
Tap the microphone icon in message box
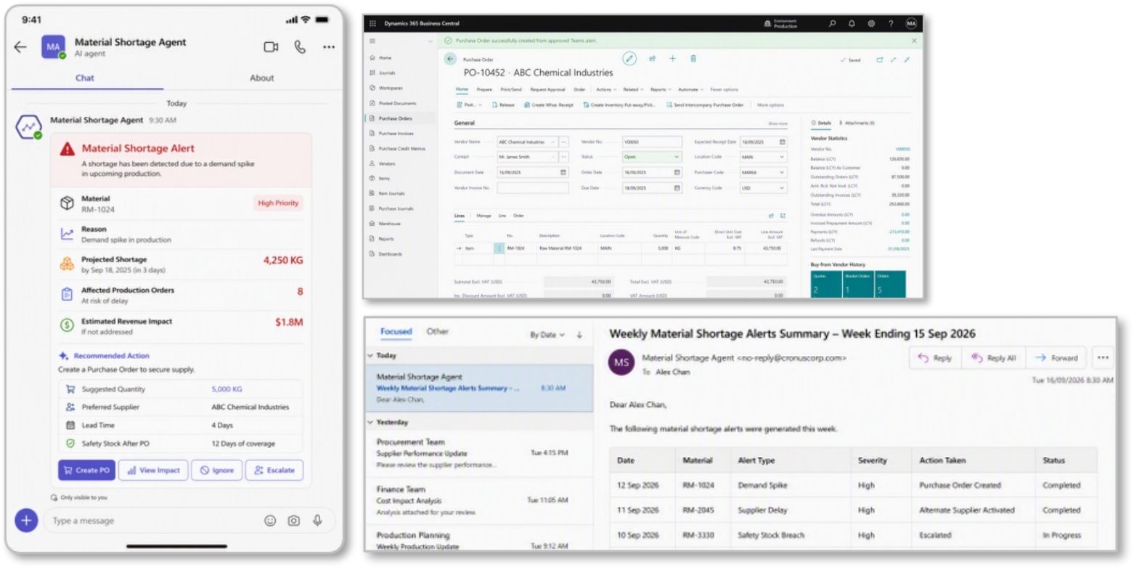point(317,520)
